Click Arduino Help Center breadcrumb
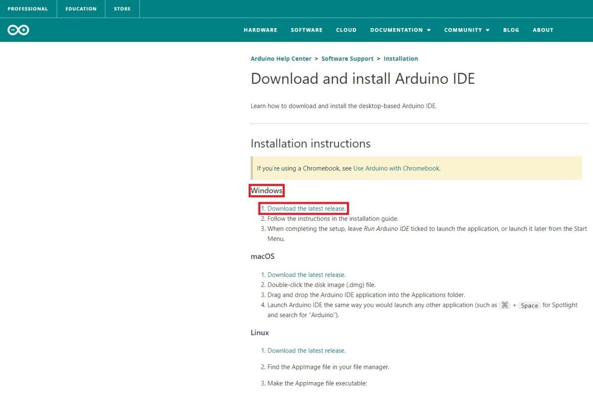This screenshot has height=393, width=593. pyautogui.click(x=281, y=59)
